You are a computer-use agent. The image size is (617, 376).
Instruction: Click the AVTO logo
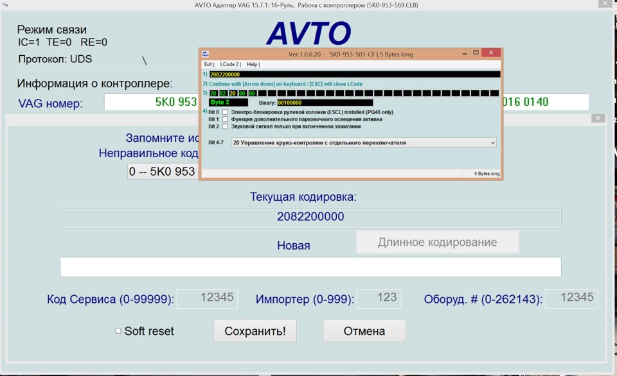pyautogui.click(x=308, y=33)
